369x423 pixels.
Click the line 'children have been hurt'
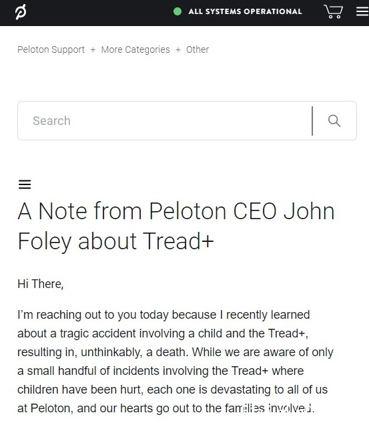click(x=172, y=390)
